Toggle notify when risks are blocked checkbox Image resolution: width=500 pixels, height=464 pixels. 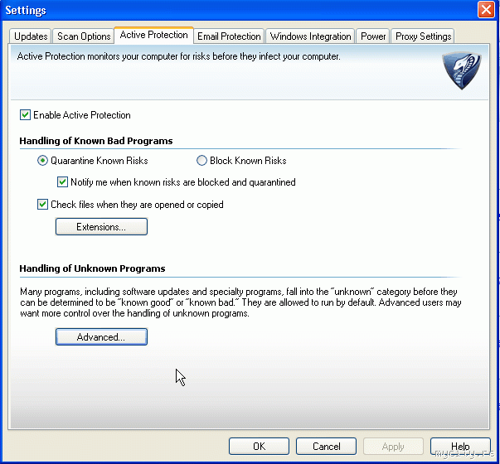tap(62, 182)
